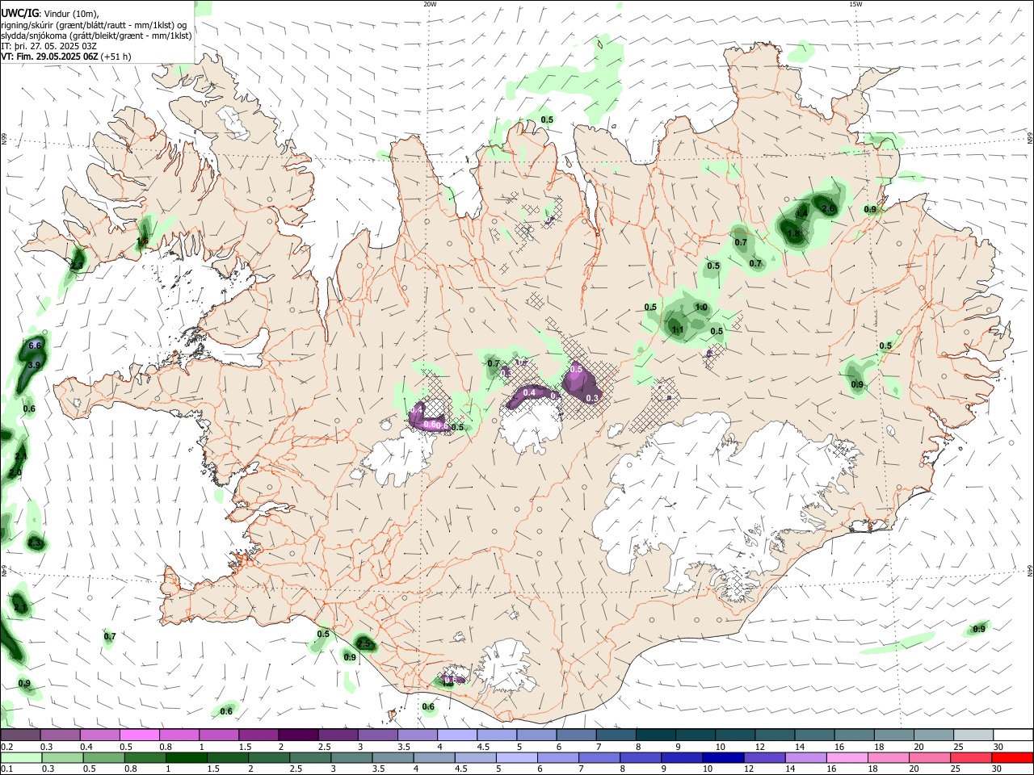Select the light purple 14–16 rain legend swatch

(805, 758)
